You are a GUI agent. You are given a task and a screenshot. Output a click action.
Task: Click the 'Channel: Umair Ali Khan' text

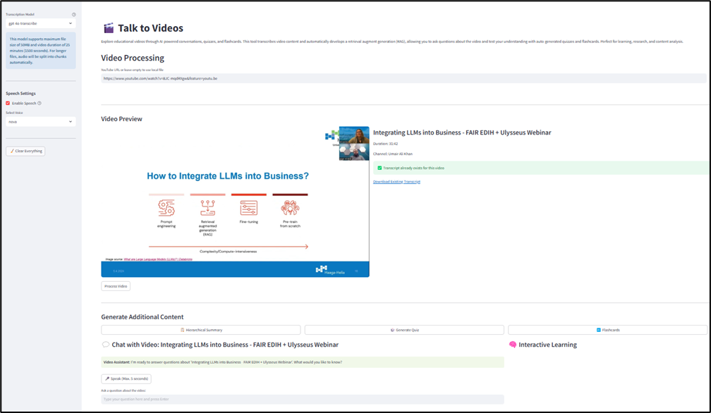point(393,154)
